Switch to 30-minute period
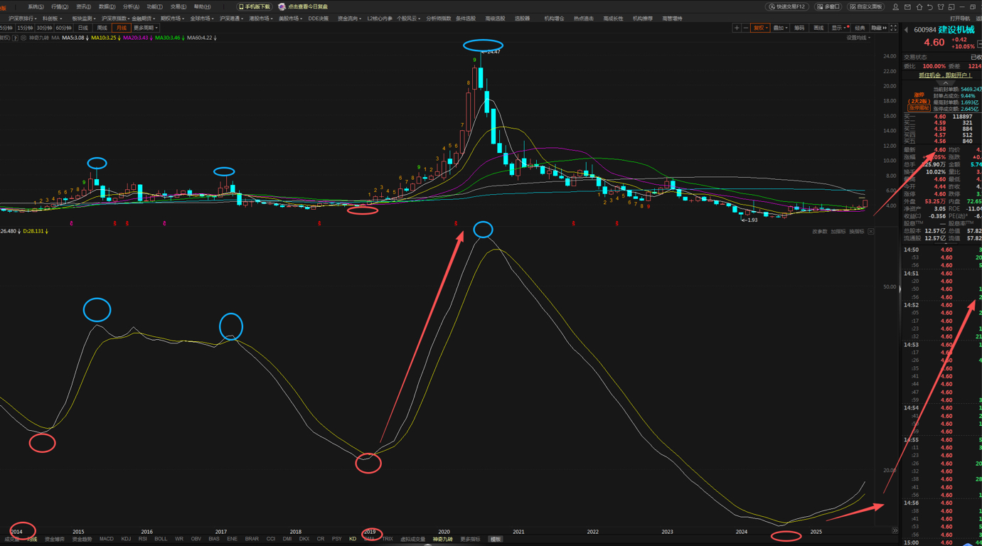 point(44,28)
